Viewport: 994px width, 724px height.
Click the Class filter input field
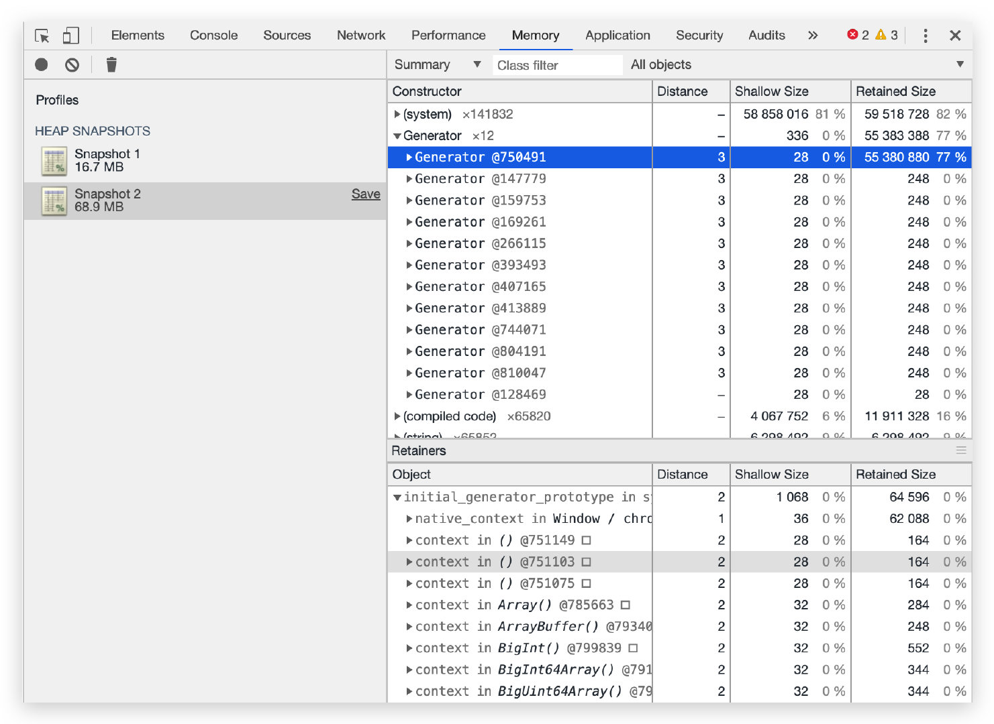pyautogui.click(x=557, y=65)
